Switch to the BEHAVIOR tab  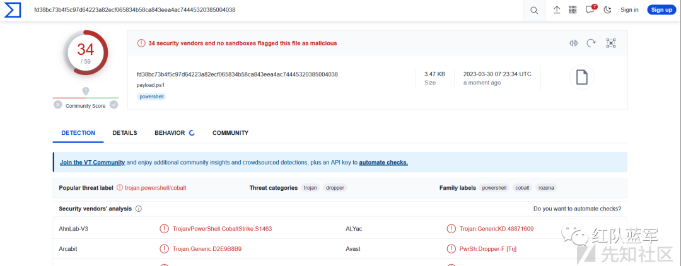tap(174, 133)
